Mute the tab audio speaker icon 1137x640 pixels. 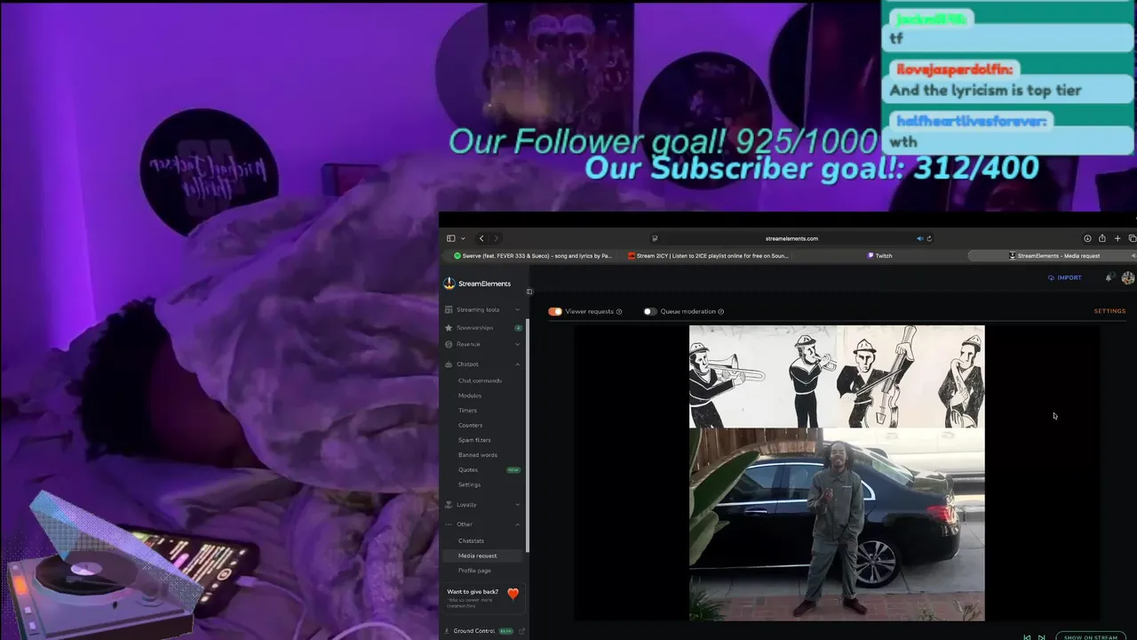coord(919,238)
